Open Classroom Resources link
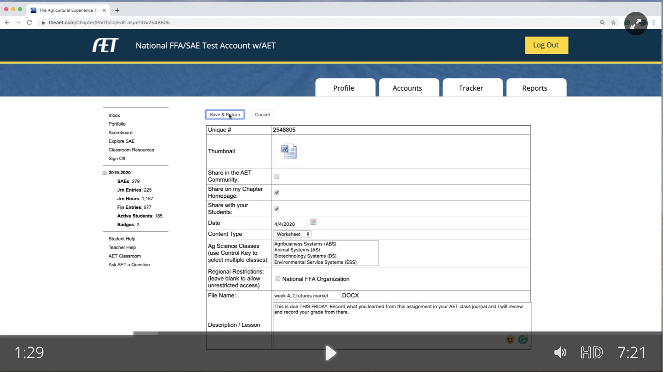664x372 pixels. (x=131, y=150)
